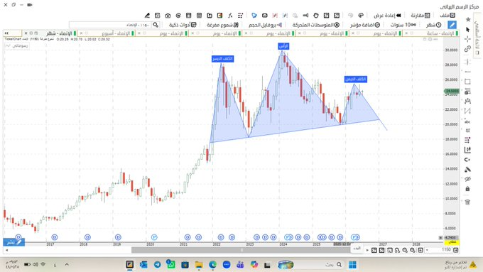The image size is (483, 272).
Task: Click the P marker near 2020
Action: click(x=154, y=237)
